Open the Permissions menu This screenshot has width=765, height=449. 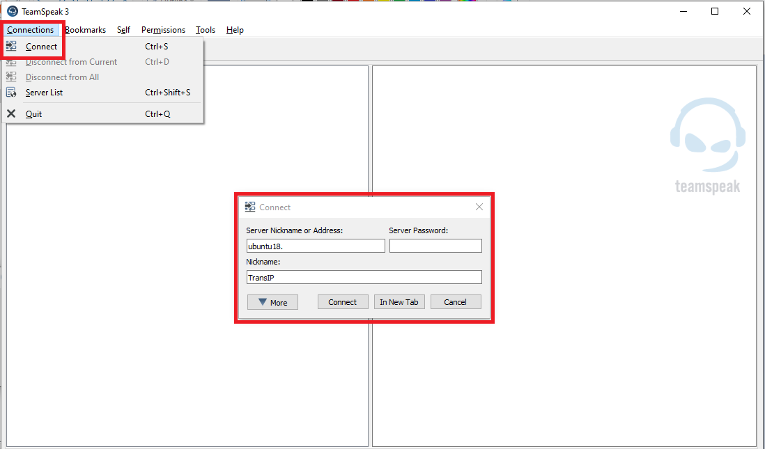163,30
